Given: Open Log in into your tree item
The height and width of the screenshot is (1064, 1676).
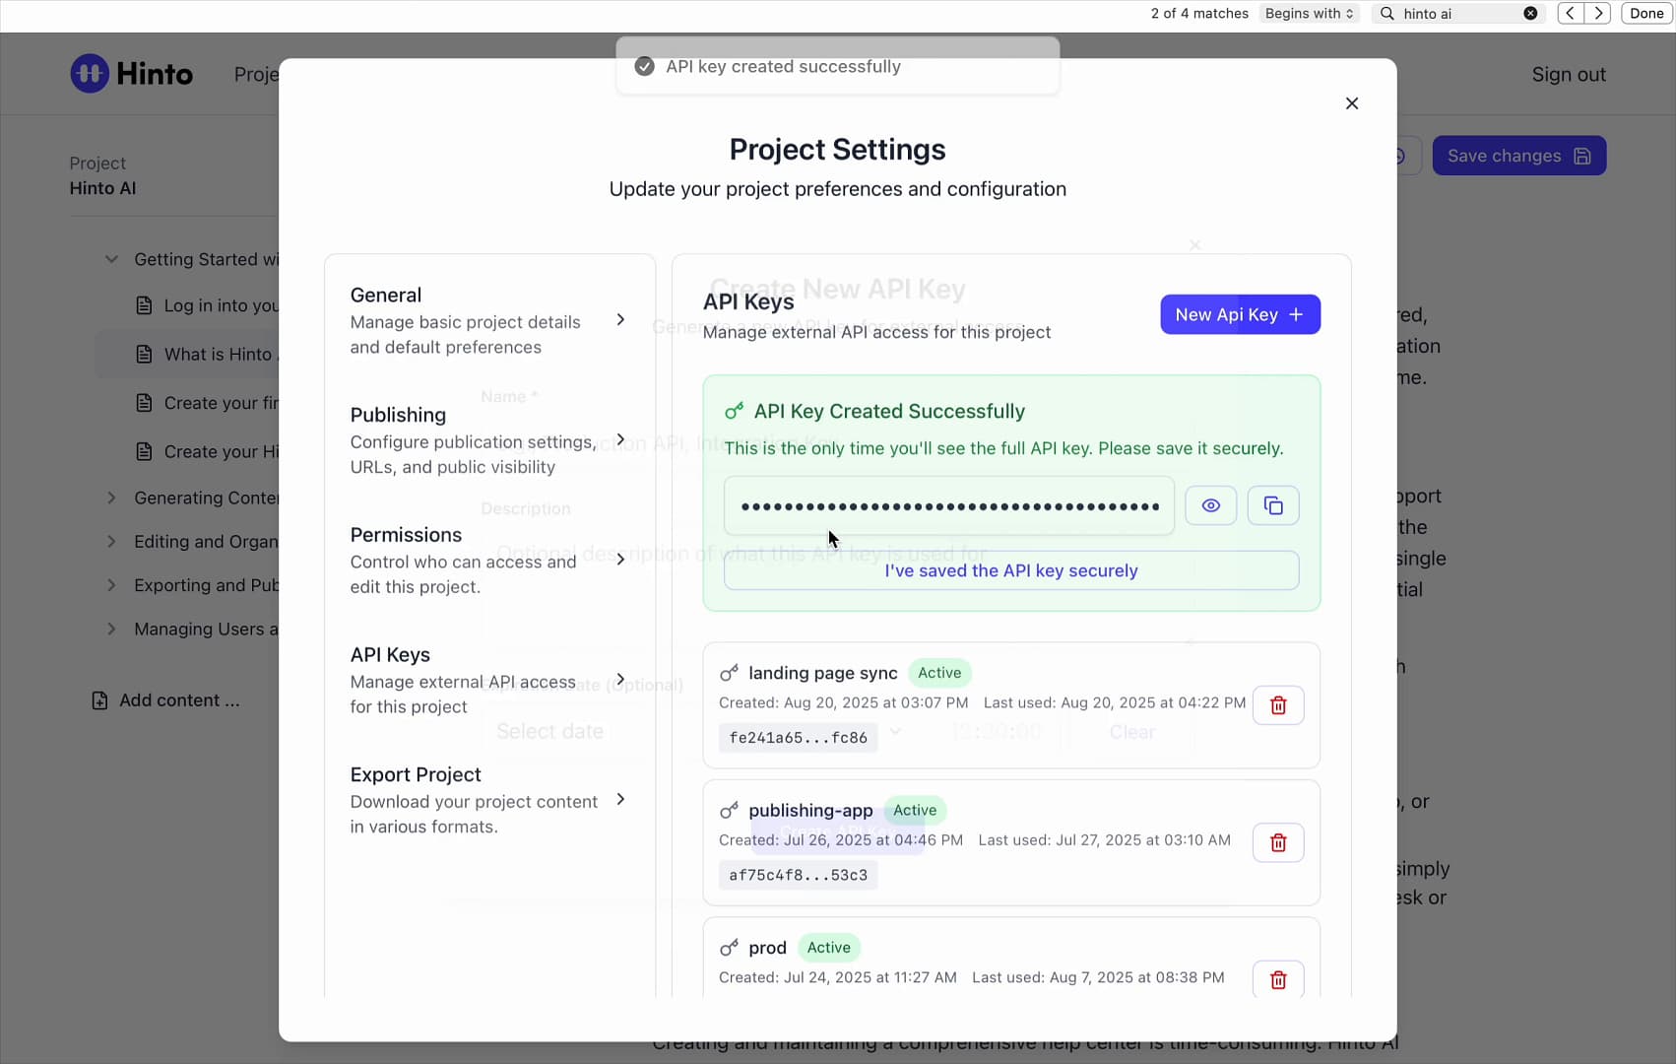Looking at the screenshot, I should [207, 305].
